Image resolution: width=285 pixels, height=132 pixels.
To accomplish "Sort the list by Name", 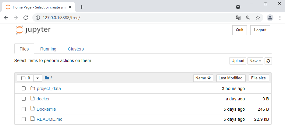I will click(203, 78).
